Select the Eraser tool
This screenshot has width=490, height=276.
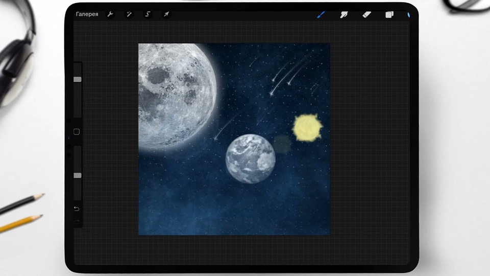[x=366, y=14]
